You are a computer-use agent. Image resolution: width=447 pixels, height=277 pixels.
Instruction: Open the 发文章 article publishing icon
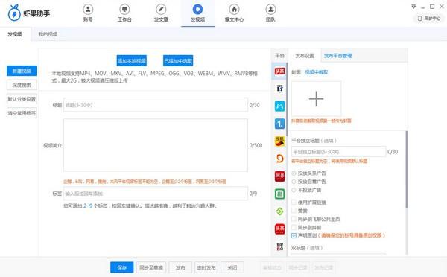(161, 10)
